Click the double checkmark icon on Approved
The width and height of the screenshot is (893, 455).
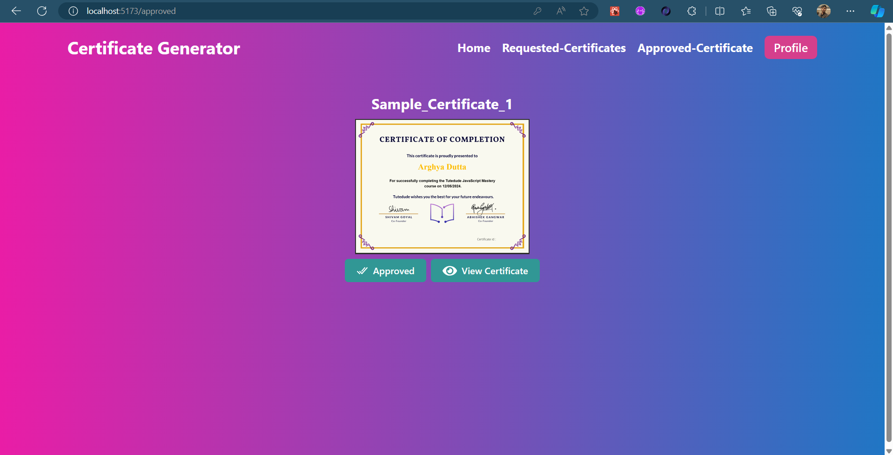click(x=362, y=271)
